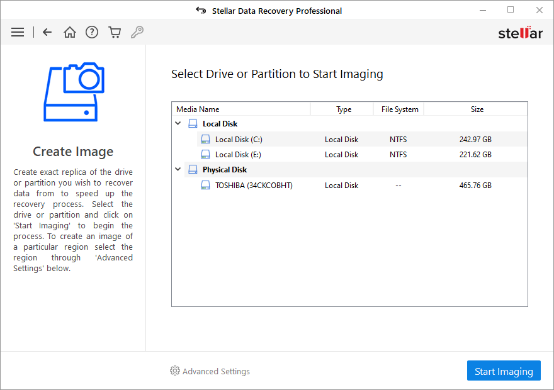This screenshot has height=390, width=554.
Task: Click Type 'Local Disk' in the TOSHIBA row
Action: 341,186
